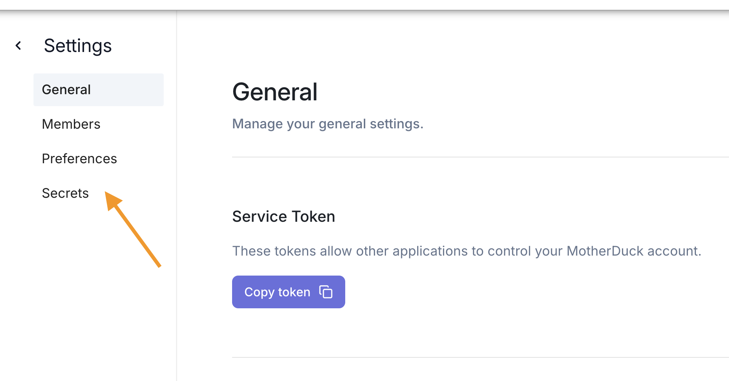Viewport: 729px width, 381px height.
Task: Open the Secrets settings page
Action: tap(65, 193)
